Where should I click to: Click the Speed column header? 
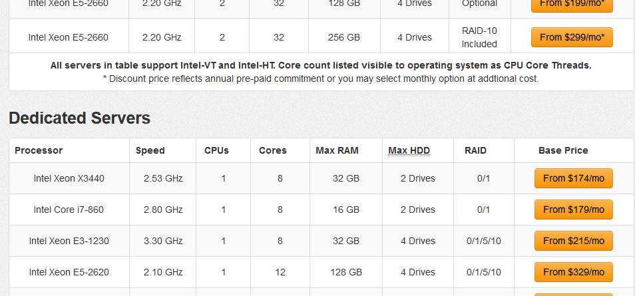point(150,150)
